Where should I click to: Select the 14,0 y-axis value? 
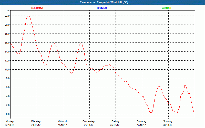(x=7, y=52)
